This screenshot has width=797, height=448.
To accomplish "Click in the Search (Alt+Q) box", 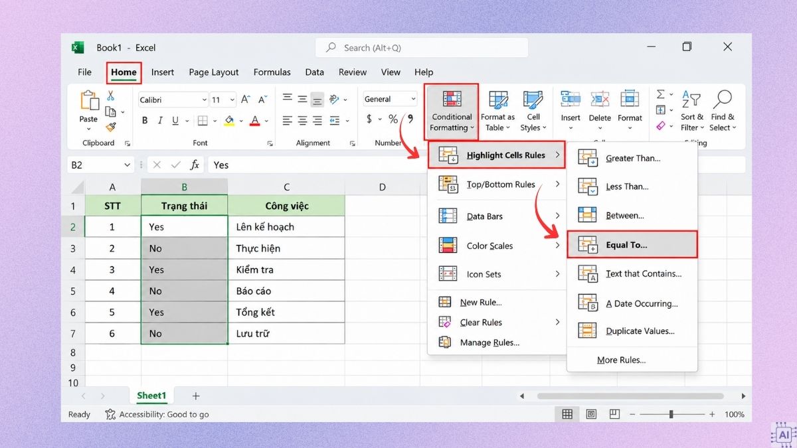I will (422, 48).
